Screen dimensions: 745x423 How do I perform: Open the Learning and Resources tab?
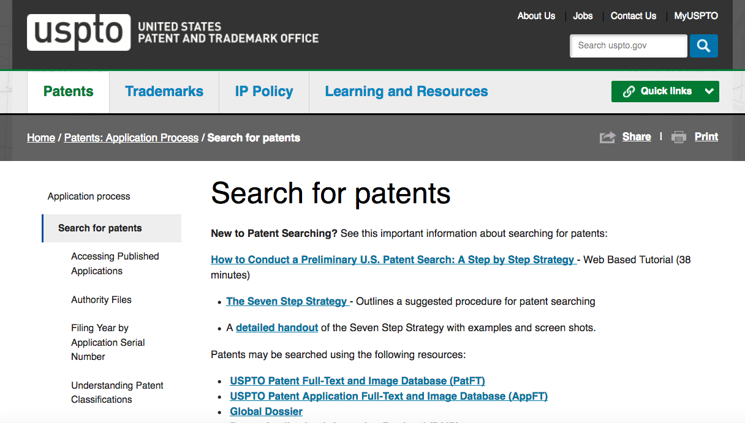pos(406,92)
